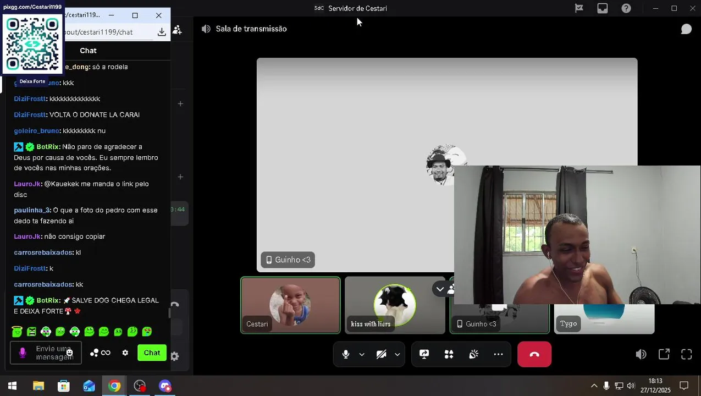Open carrosrebaixados username on kk message
The width and height of the screenshot is (701, 396).
tap(43, 284)
